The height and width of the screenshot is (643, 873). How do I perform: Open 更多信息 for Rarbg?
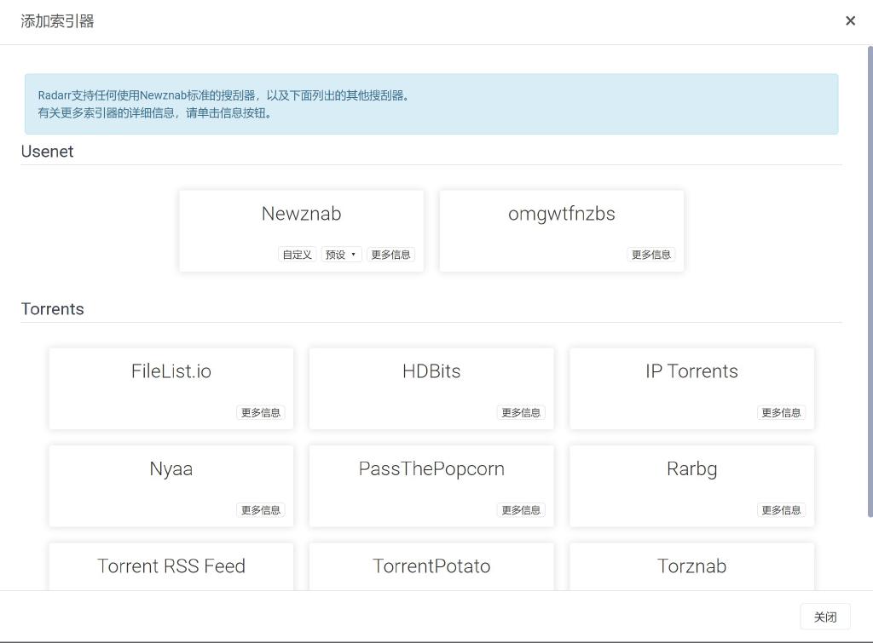click(x=781, y=510)
